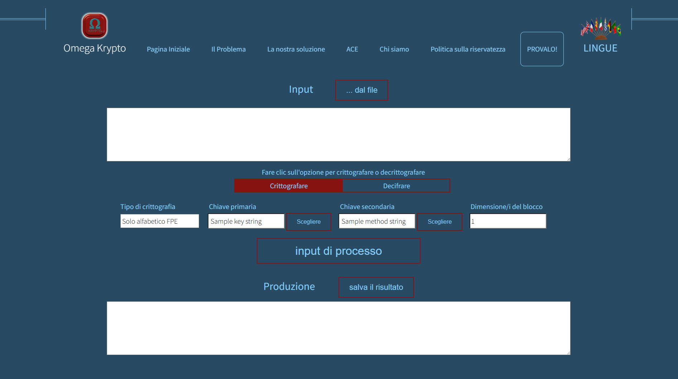The width and height of the screenshot is (678, 379).
Task: Focus the Input text area
Action: (338, 135)
